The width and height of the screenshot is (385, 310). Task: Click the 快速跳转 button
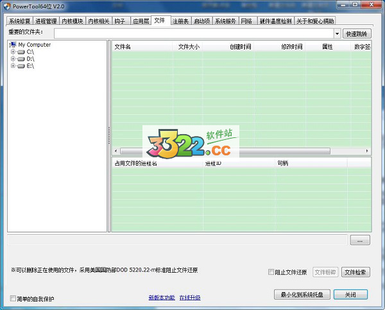click(357, 33)
